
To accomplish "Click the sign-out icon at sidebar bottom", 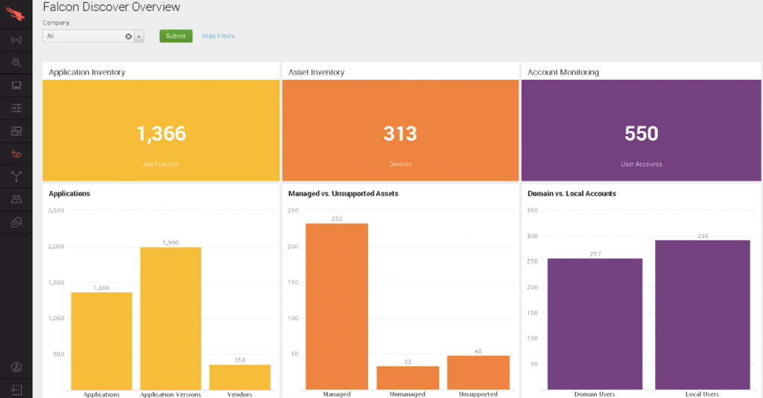I will coord(16,388).
